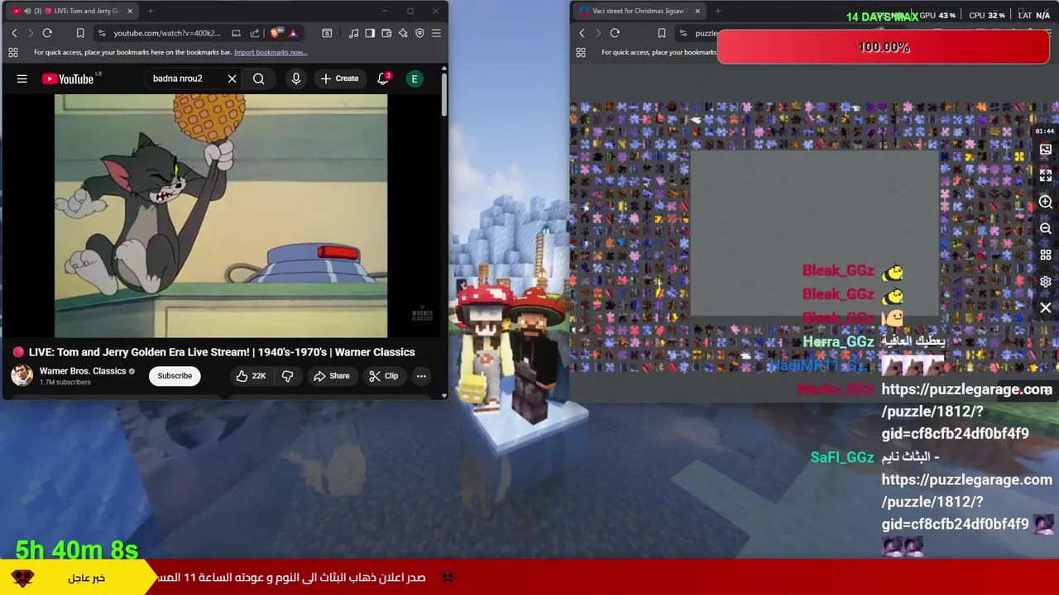The height and width of the screenshot is (595, 1059).
Task: Open the apps grid in puzzle bookmarks bar
Action: pyautogui.click(x=581, y=52)
